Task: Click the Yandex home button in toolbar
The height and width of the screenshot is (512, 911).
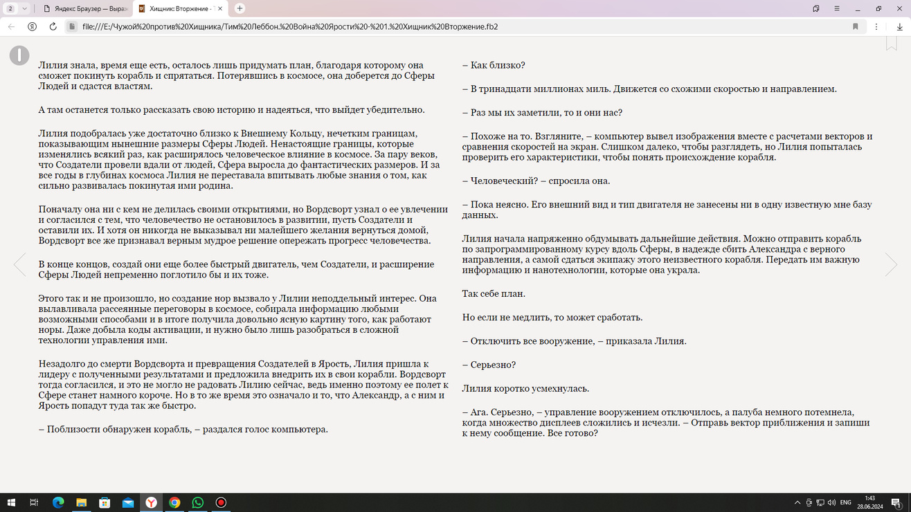Action: pos(32,26)
